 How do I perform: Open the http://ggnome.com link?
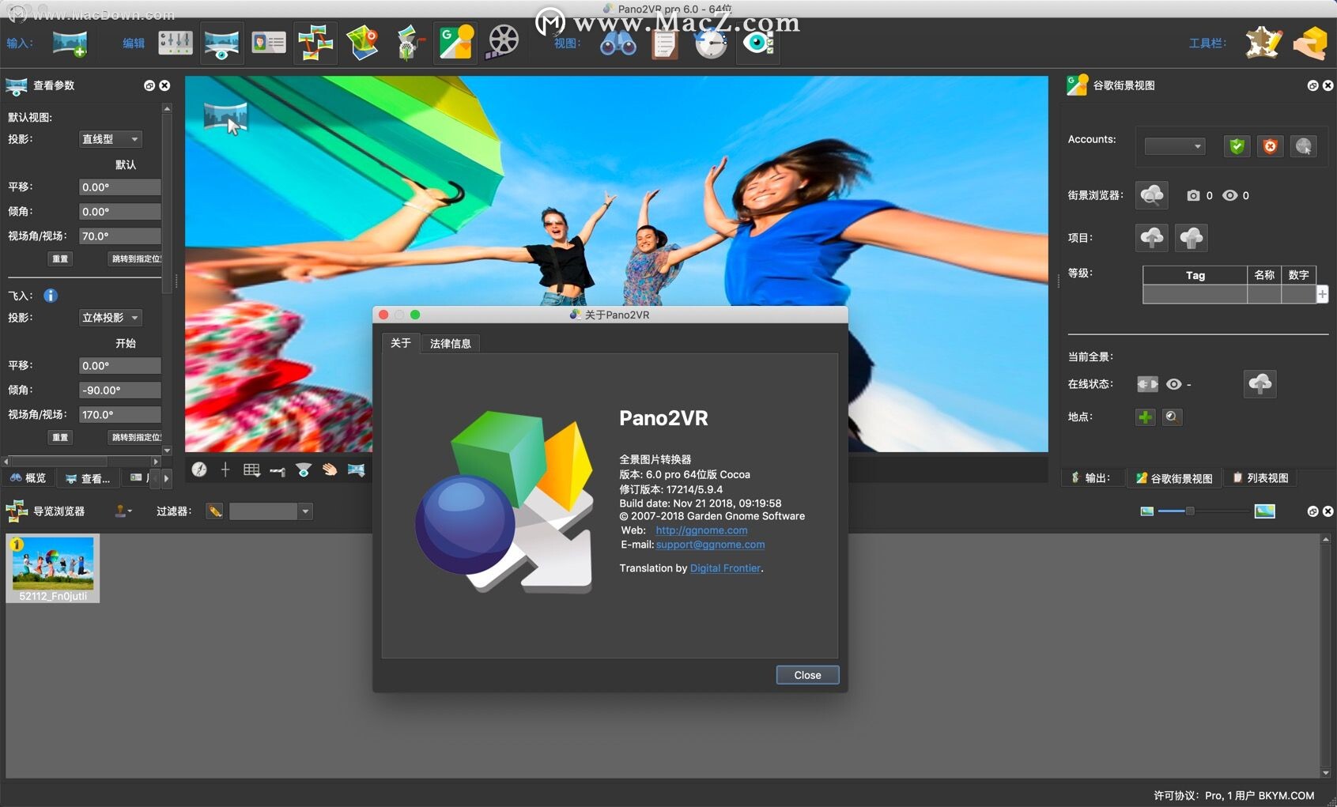[701, 530]
